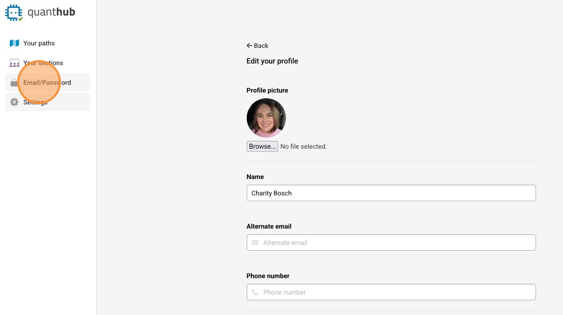Focus the Alternate email field

pyautogui.click(x=397, y=242)
